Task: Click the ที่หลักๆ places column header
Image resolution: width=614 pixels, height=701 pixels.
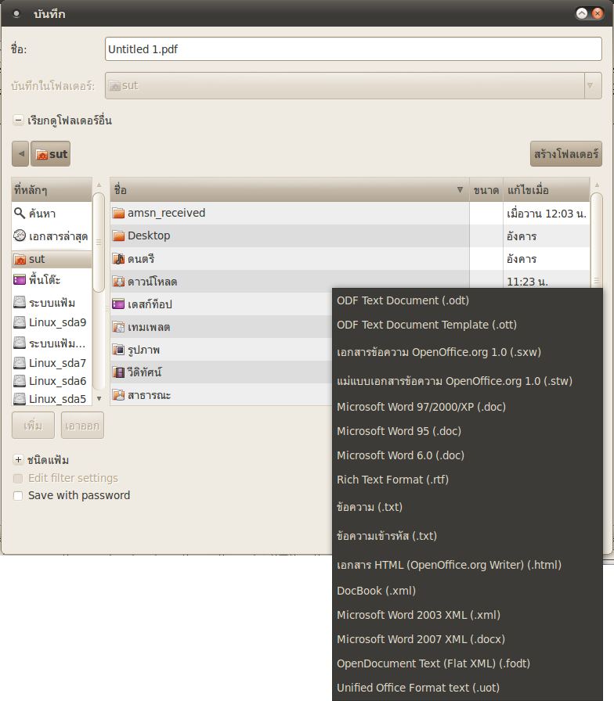Action: (x=52, y=189)
